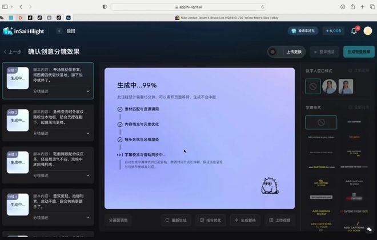
Task: Select the 分镜4 storyboard thumbnail
Action: [18, 205]
